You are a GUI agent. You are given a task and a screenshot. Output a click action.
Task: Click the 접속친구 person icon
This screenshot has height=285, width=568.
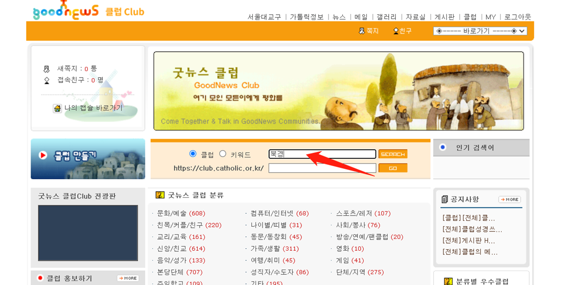coord(46,80)
